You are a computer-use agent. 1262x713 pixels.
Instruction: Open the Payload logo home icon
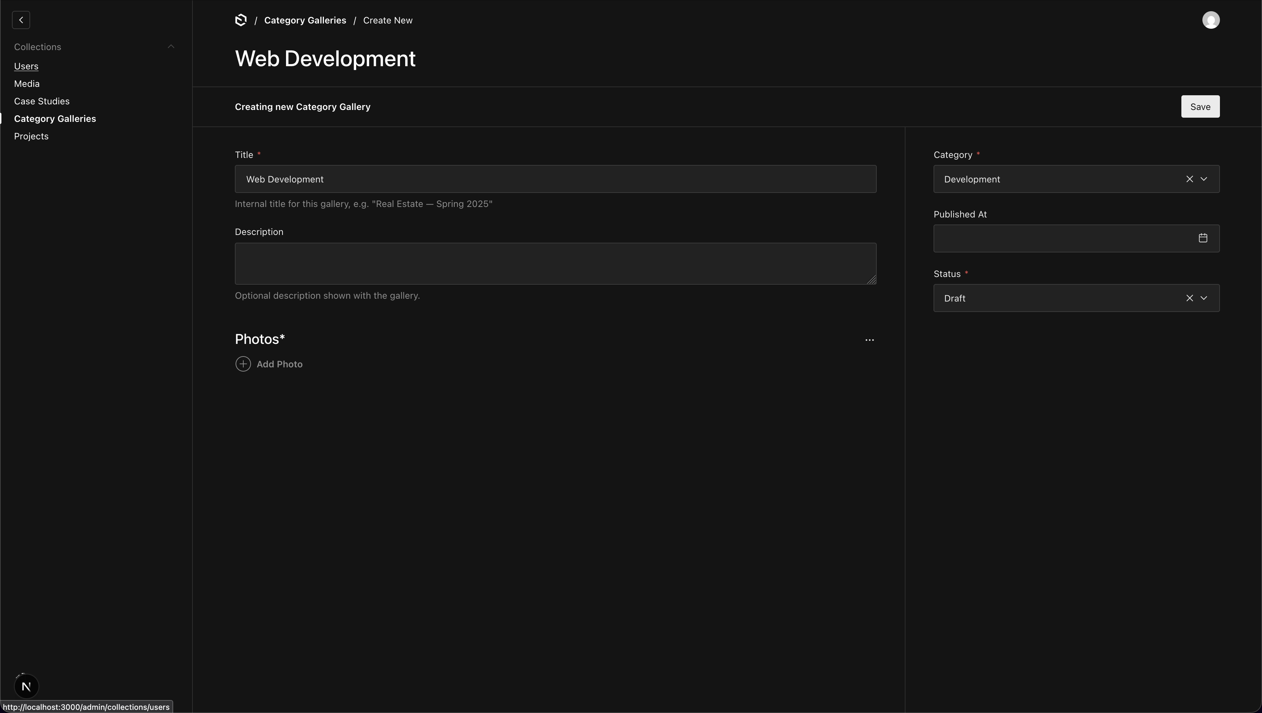pyautogui.click(x=241, y=20)
